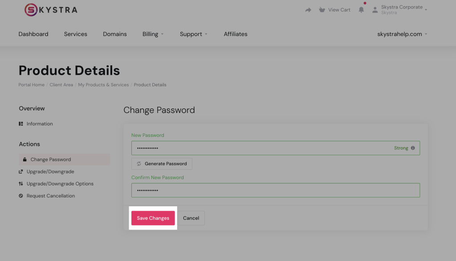The image size is (456, 261).
Task: Select Upgrade/Downgrade in the Actions sidebar
Action: pos(50,172)
